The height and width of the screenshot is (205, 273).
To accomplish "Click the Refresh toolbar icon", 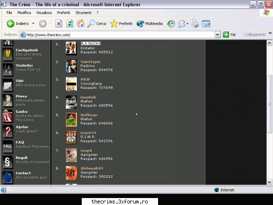I will click(70, 23).
